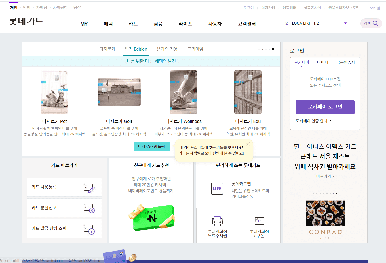Image resolution: width=386 pixels, height=263 pixels.
Task: Open the 카드 발급 상황 조회 row
Action: (x=64, y=229)
